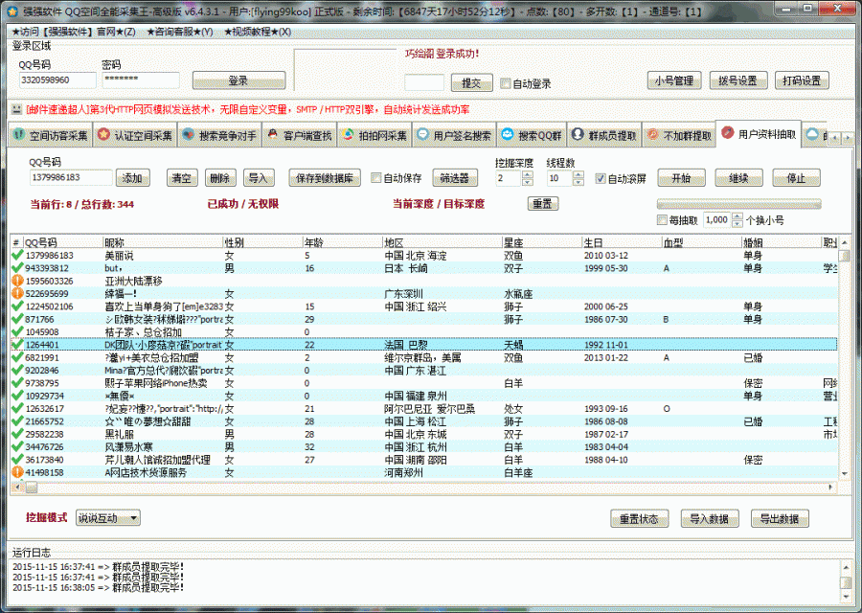This screenshot has width=862, height=613.
Task: Click green check icon for QQ 1264401
Action: [x=17, y=345]
